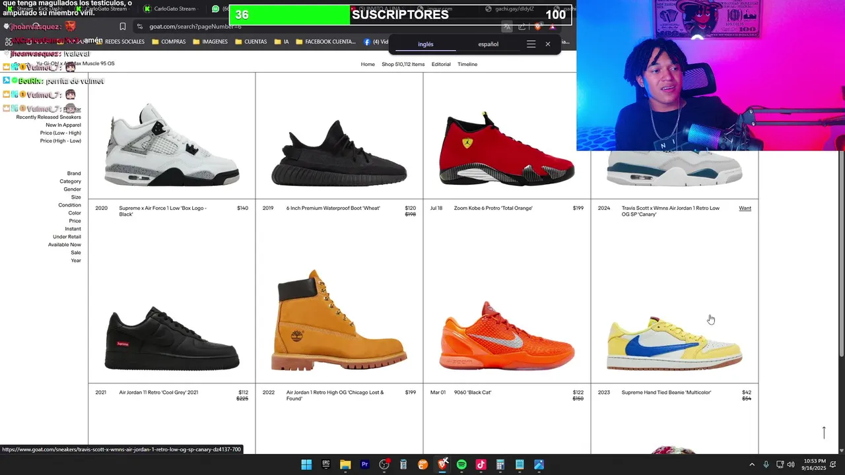
Task: Click the translate page icon
Action: (506, 26)
